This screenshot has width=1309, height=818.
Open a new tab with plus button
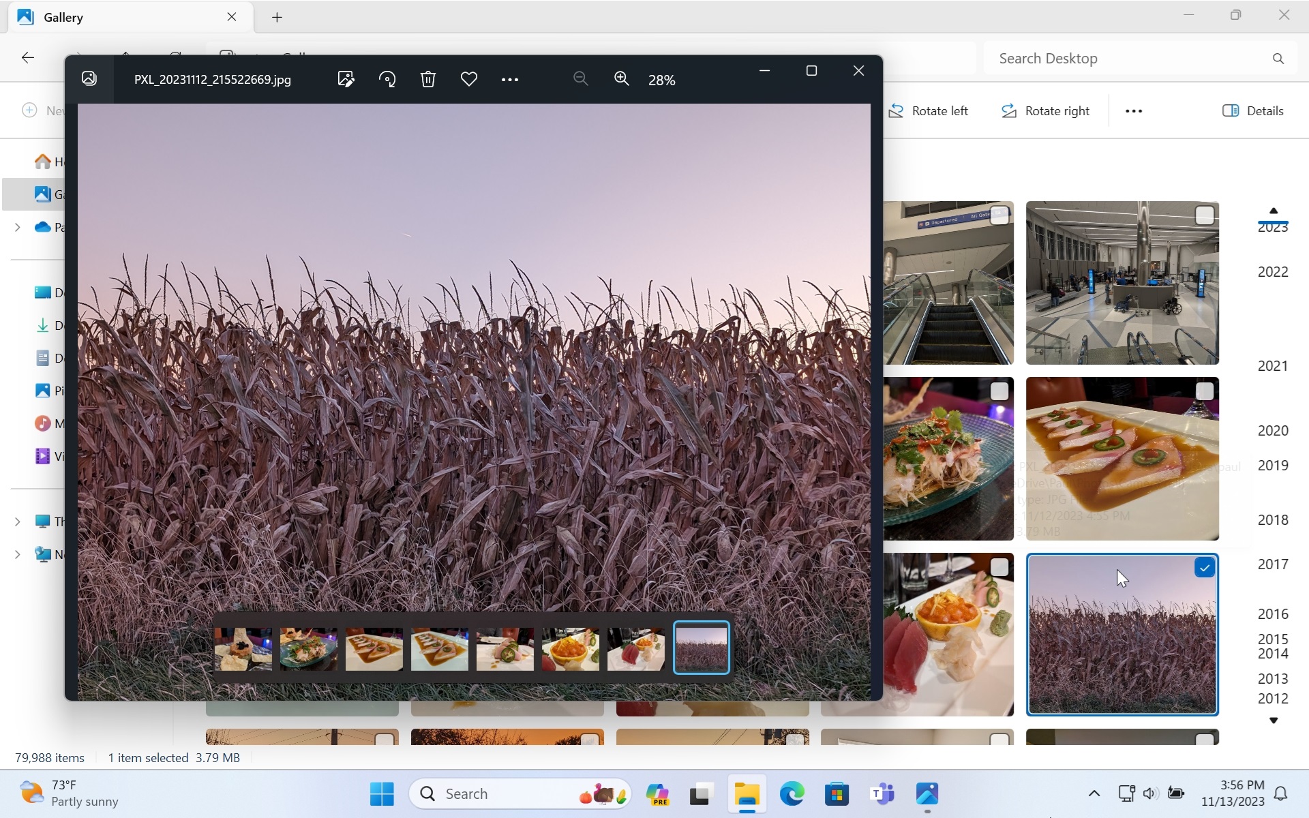click(277, 17)
